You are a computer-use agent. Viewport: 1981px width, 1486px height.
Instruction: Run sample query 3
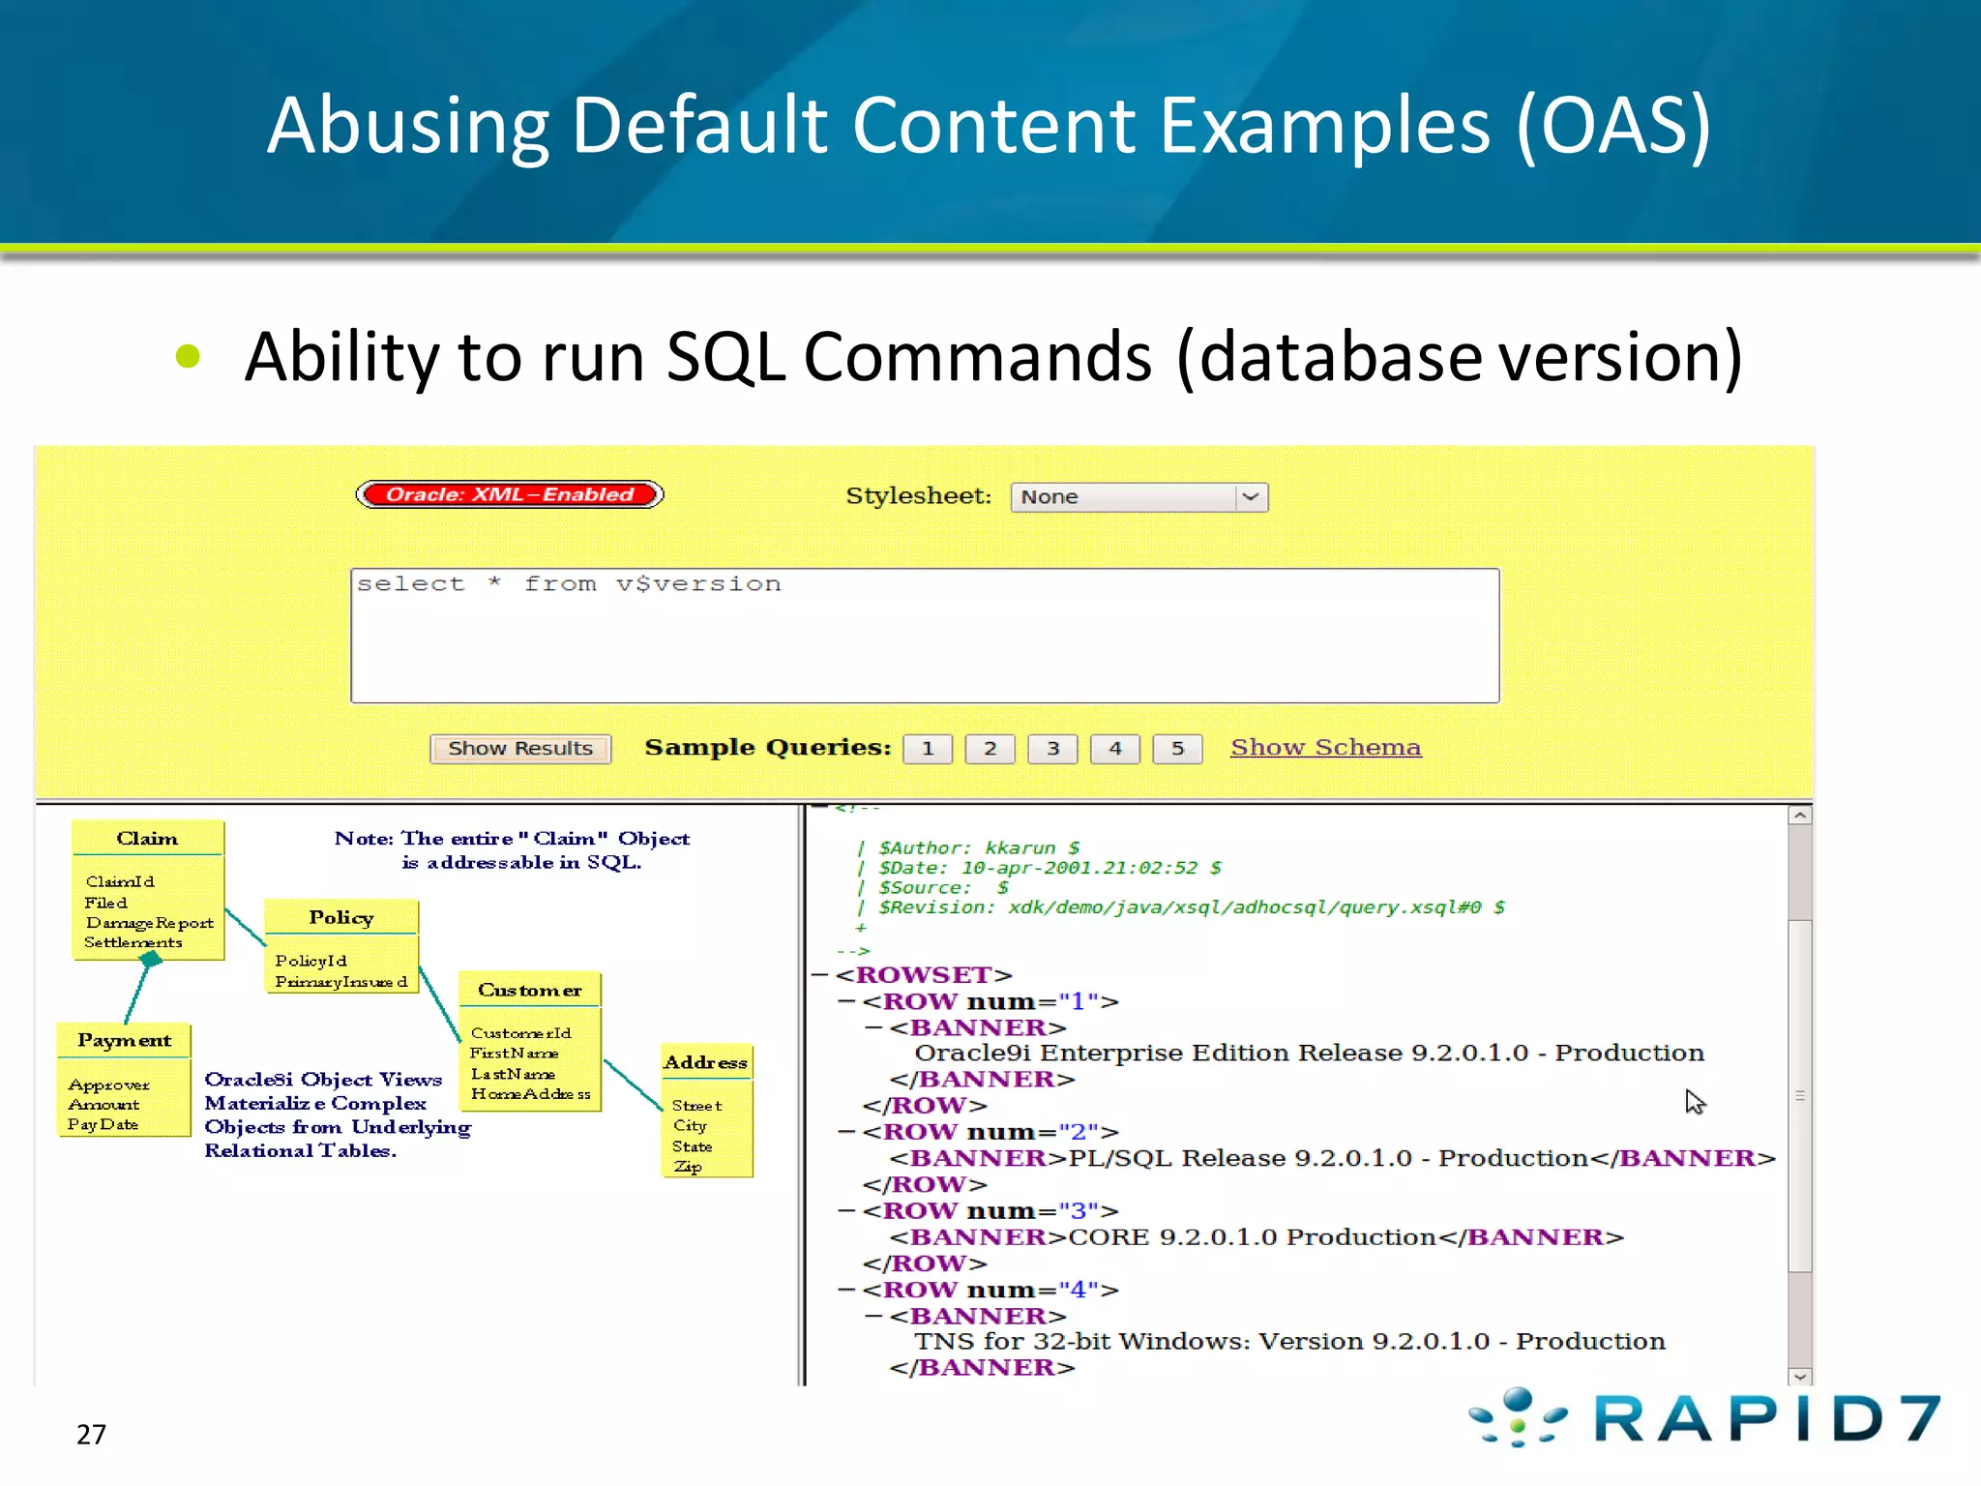click(x=1052, y=749)
